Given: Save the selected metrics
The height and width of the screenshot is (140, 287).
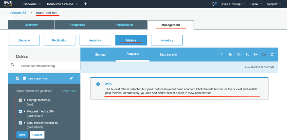Looking at the screenshot, I should [22, 135].
